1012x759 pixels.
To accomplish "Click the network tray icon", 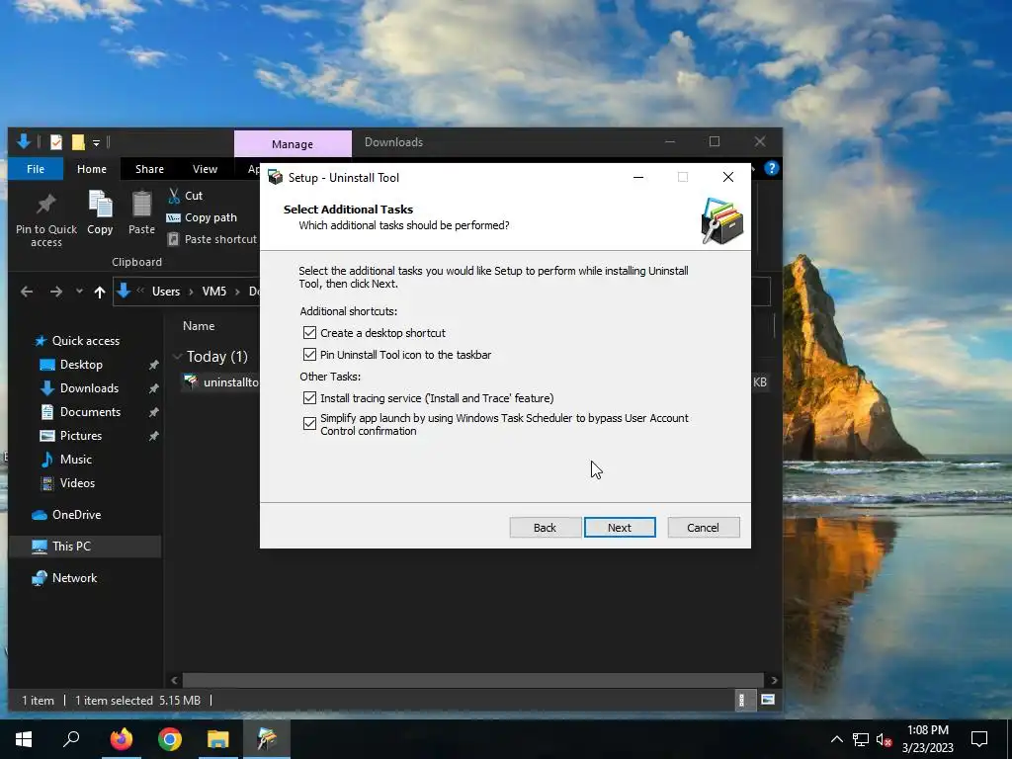I will (861, 739).
